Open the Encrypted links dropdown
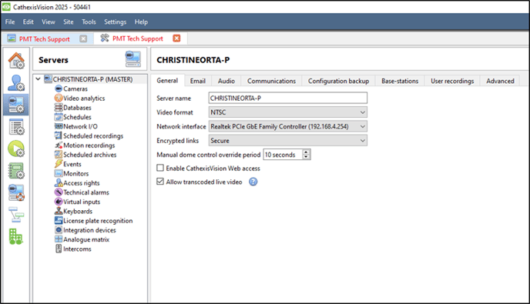Image resolution: width=530 pixels, height=304 pixels. click(x=288, y=141)
